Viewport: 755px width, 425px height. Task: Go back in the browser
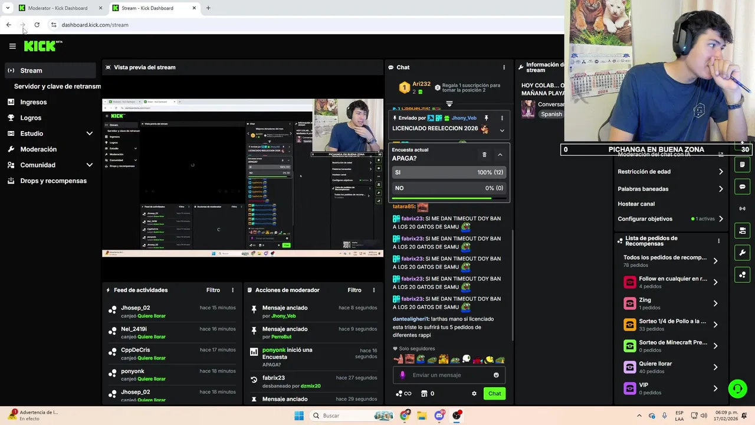pyautogui.click(x=8, y=25)
